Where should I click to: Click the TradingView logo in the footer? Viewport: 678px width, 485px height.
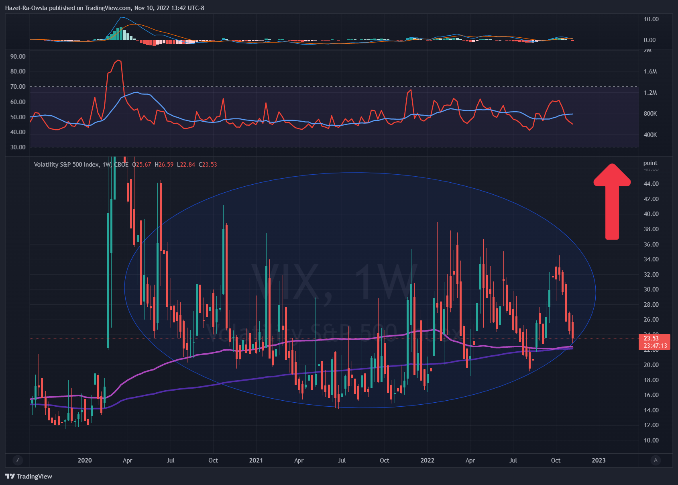(29, 476)
